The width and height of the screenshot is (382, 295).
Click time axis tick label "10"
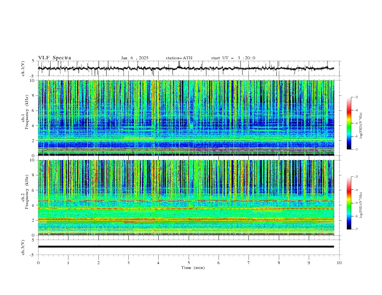coord(339,263)
